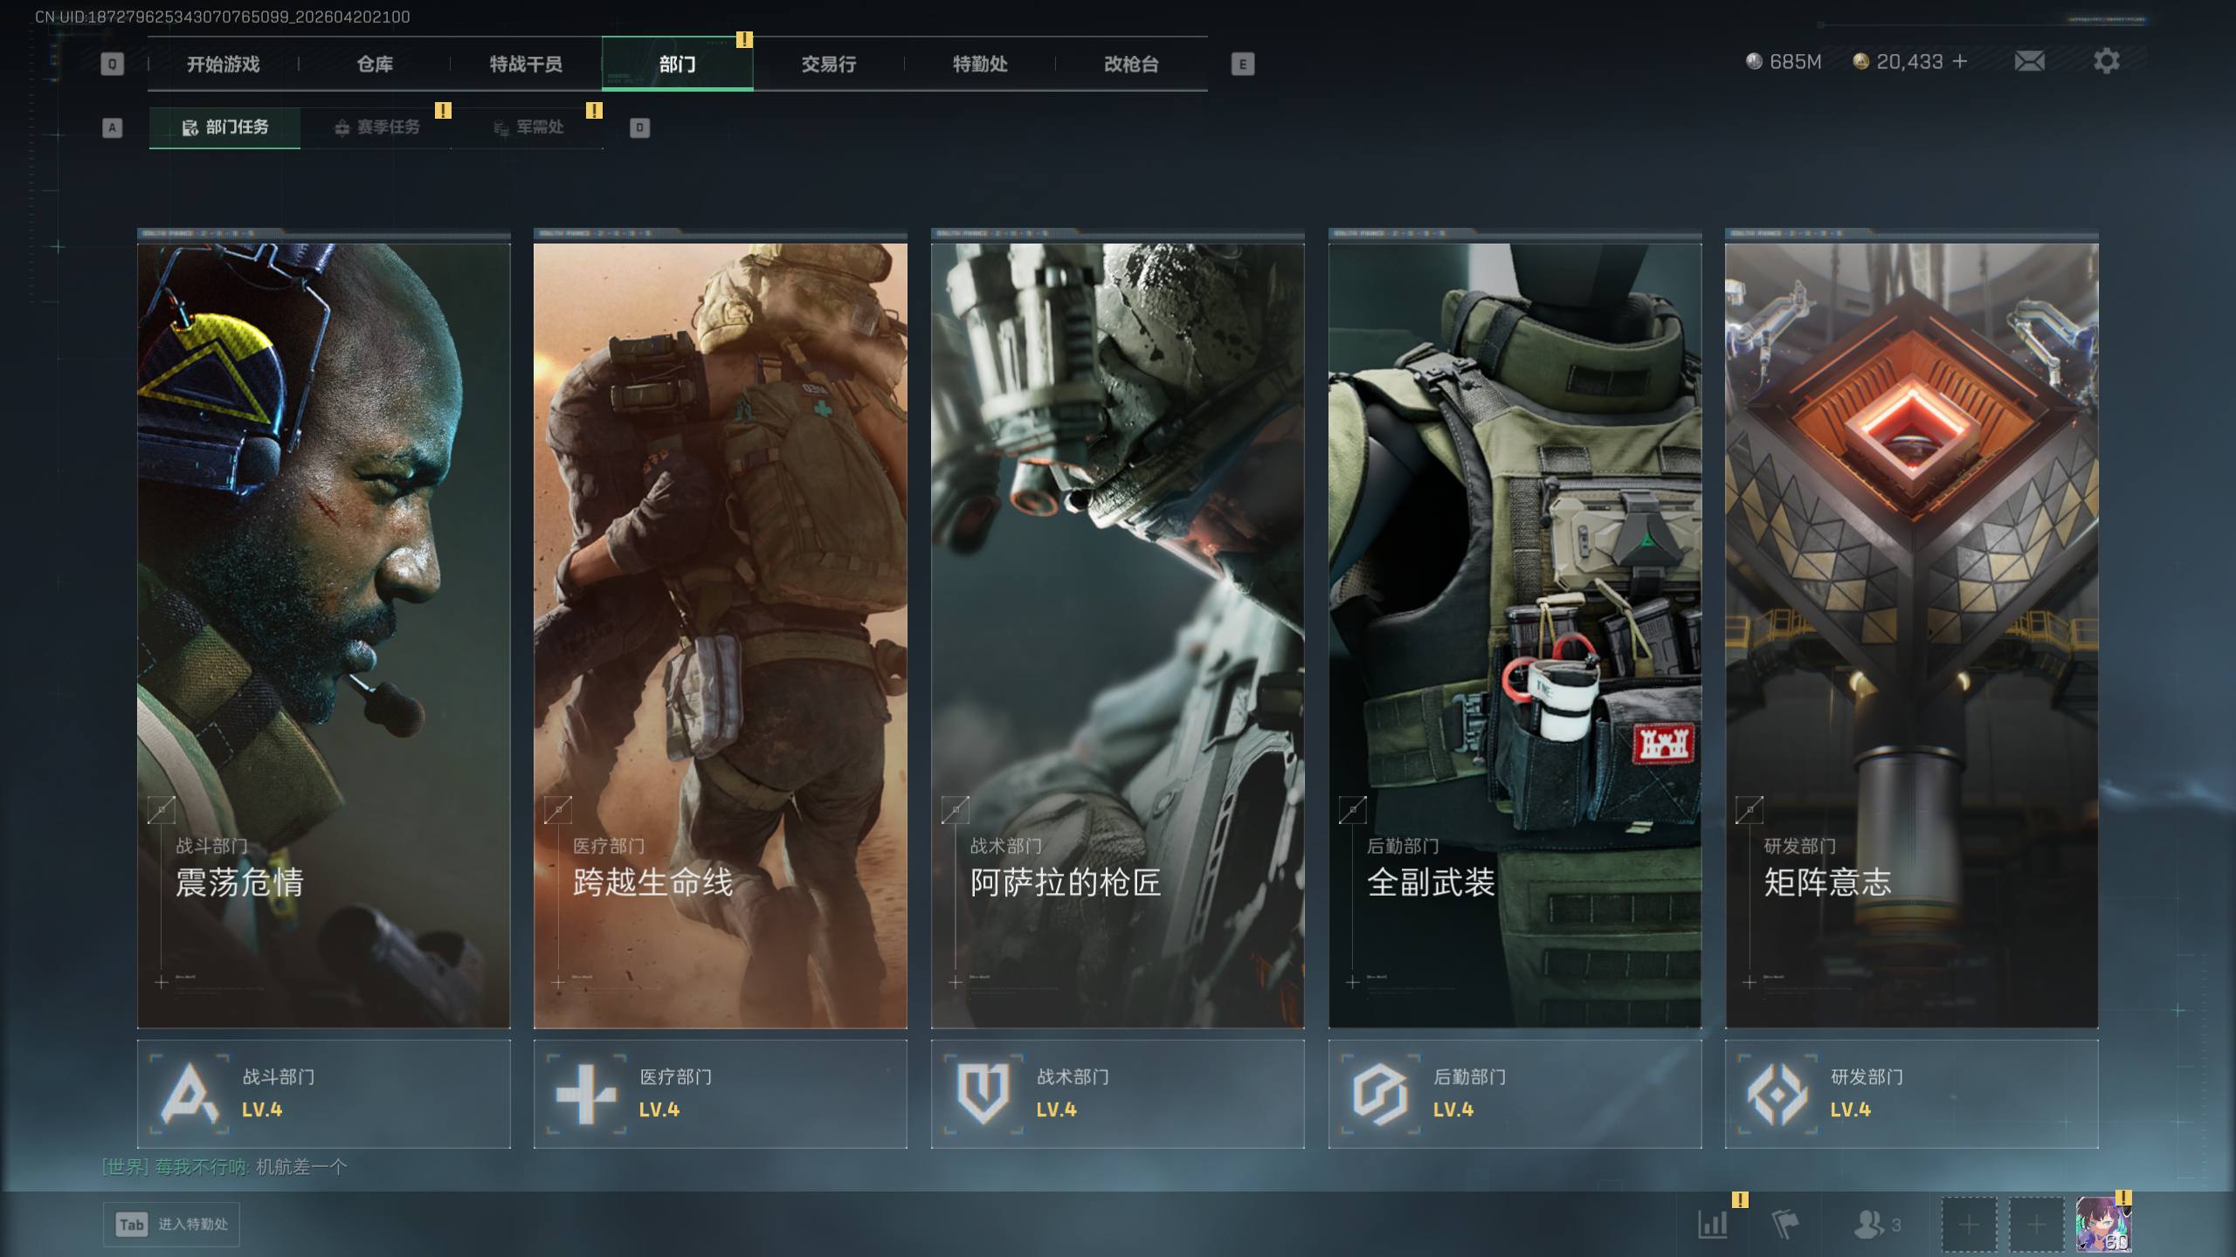This screenshot has height=1257, width=2236.
Task: Open the mail envelope icon
Action: point(2029,61)
